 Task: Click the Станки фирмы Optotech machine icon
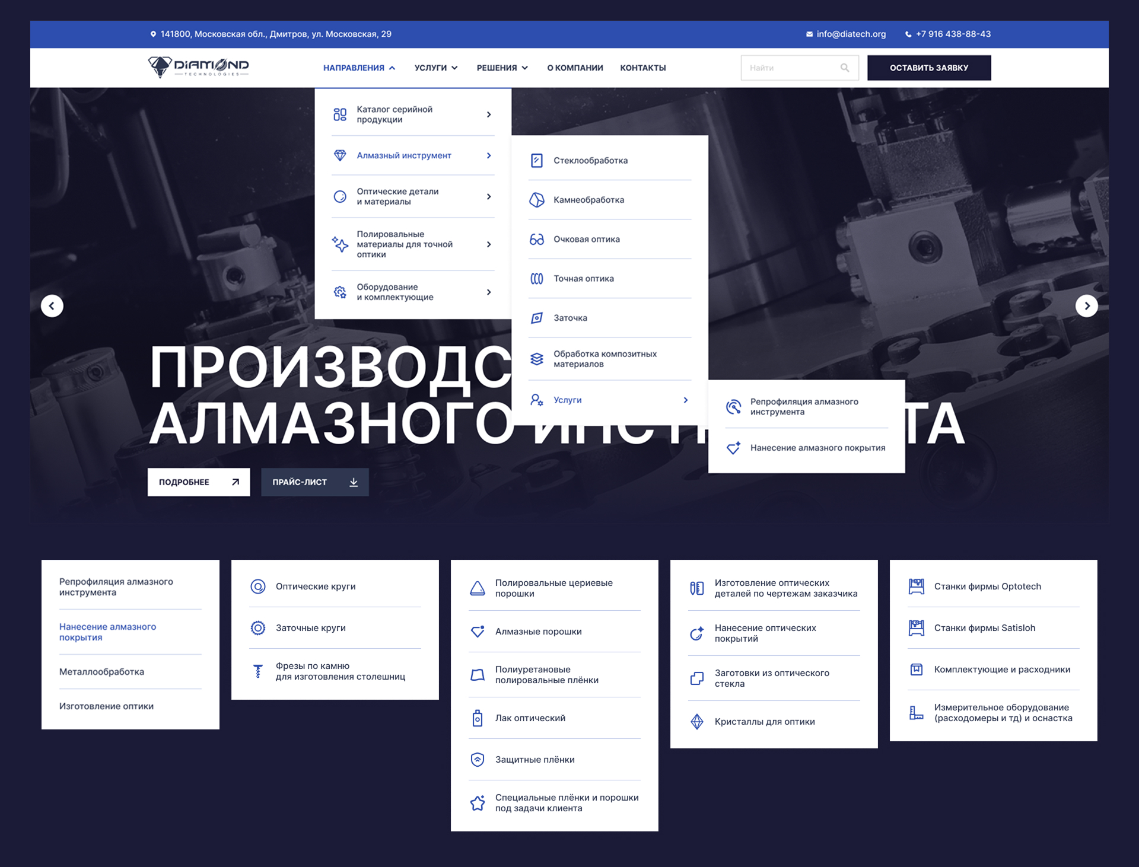pos(917,586)
